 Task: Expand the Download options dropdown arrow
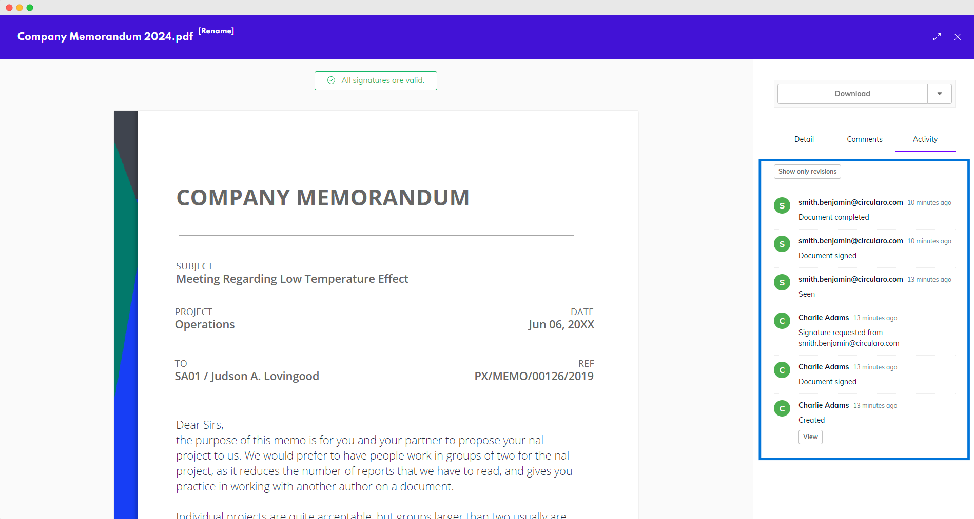[940, 94]
